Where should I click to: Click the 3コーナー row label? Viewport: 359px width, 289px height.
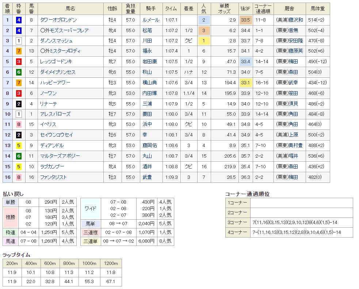[237, 223]
